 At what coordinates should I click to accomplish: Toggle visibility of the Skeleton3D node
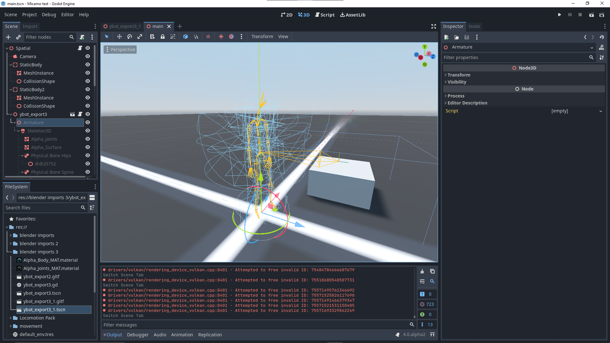[88, 131]
